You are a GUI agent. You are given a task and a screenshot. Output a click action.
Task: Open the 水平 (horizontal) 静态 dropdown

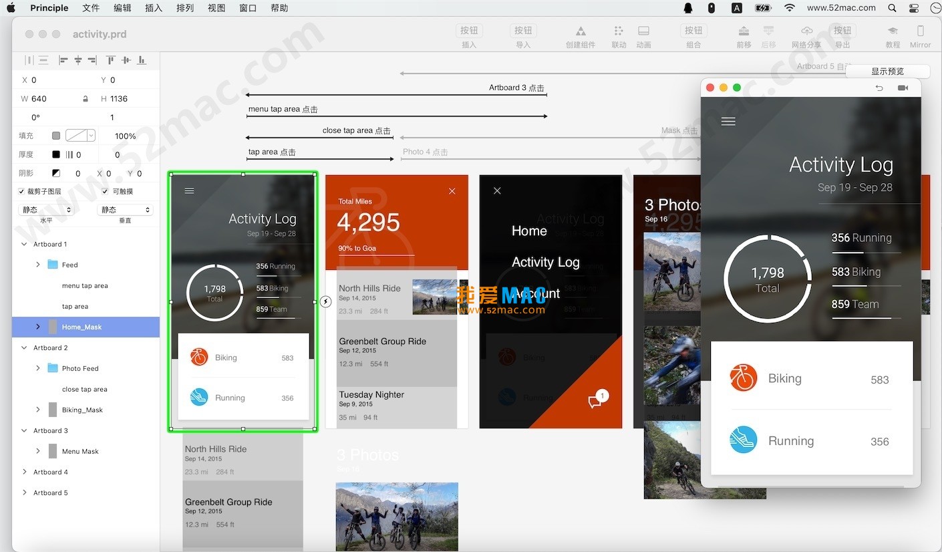pos(47,210)
